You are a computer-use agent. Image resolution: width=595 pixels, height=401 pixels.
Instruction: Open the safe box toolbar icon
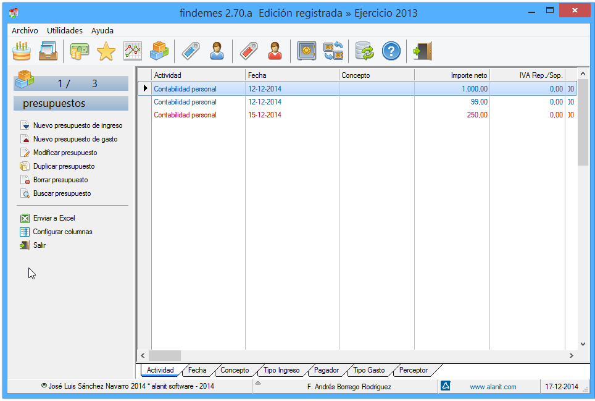point(307,51)
